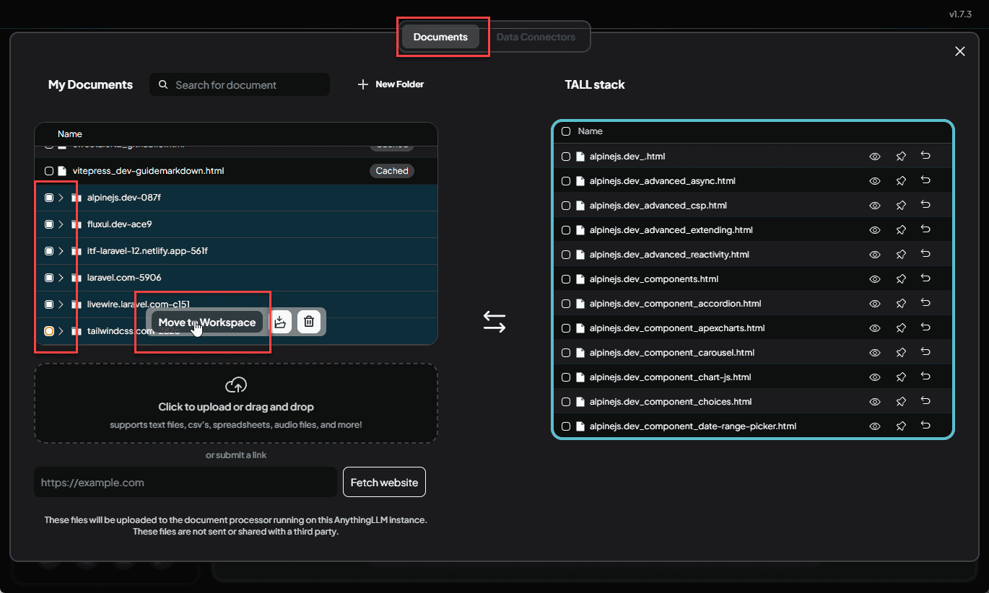Create a folder with New Folder button

point(391,84)
